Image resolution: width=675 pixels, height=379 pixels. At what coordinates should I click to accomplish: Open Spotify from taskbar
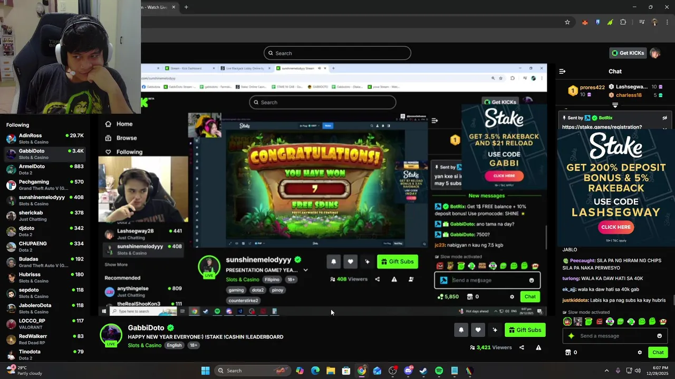[x=439, y=371]
